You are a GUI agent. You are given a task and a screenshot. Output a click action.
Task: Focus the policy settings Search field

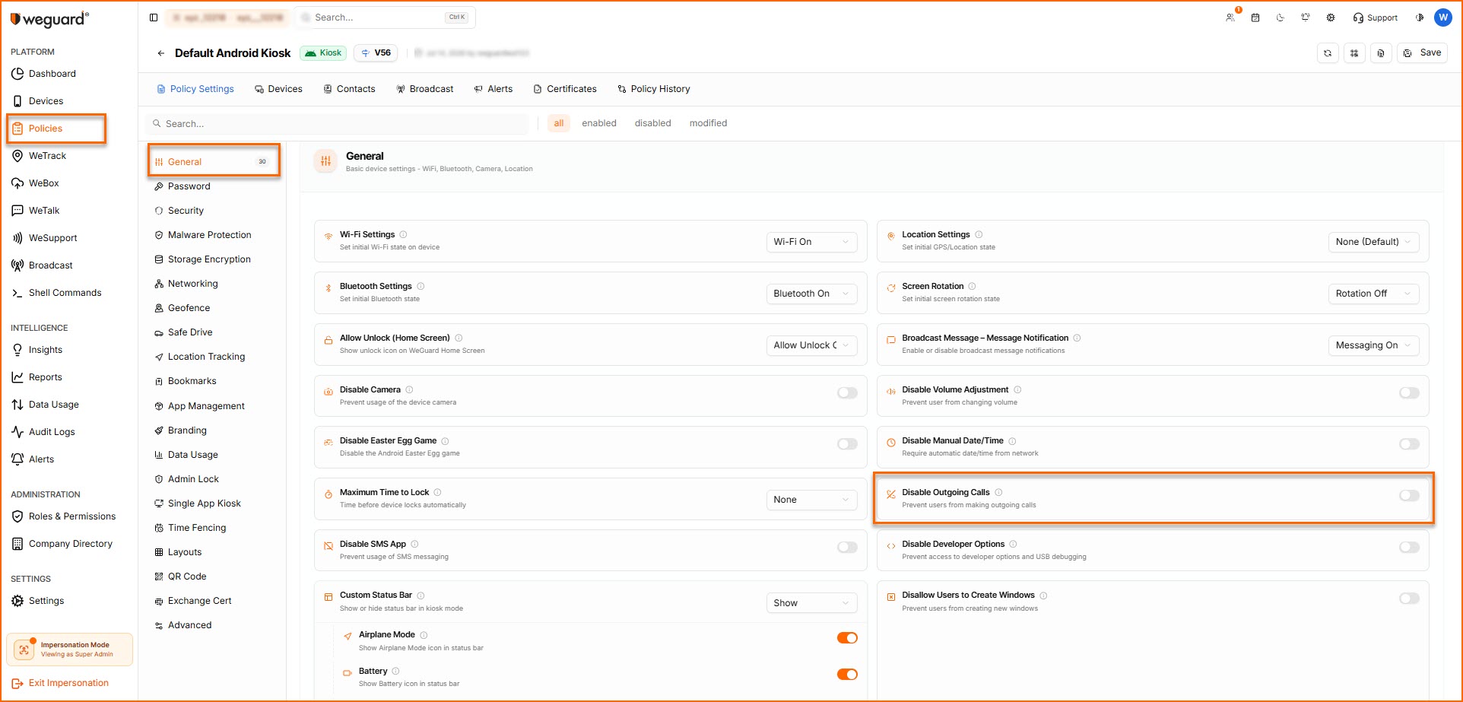[x=337, y=124]
